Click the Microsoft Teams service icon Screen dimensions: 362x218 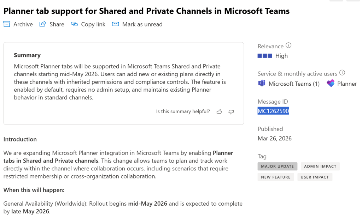262,84
